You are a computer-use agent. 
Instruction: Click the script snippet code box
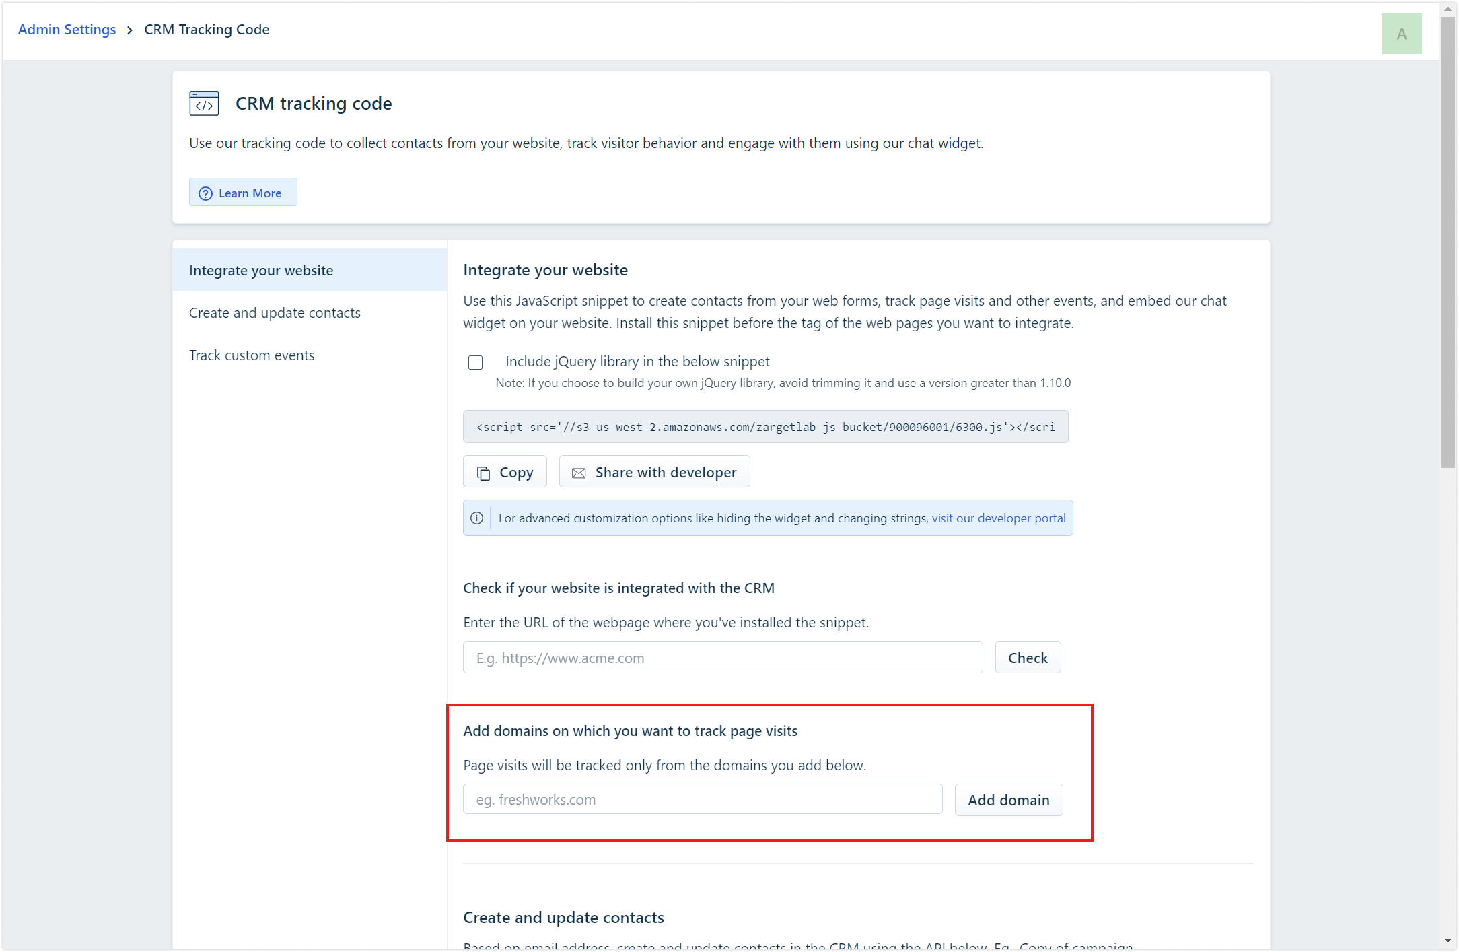[765, 427]
